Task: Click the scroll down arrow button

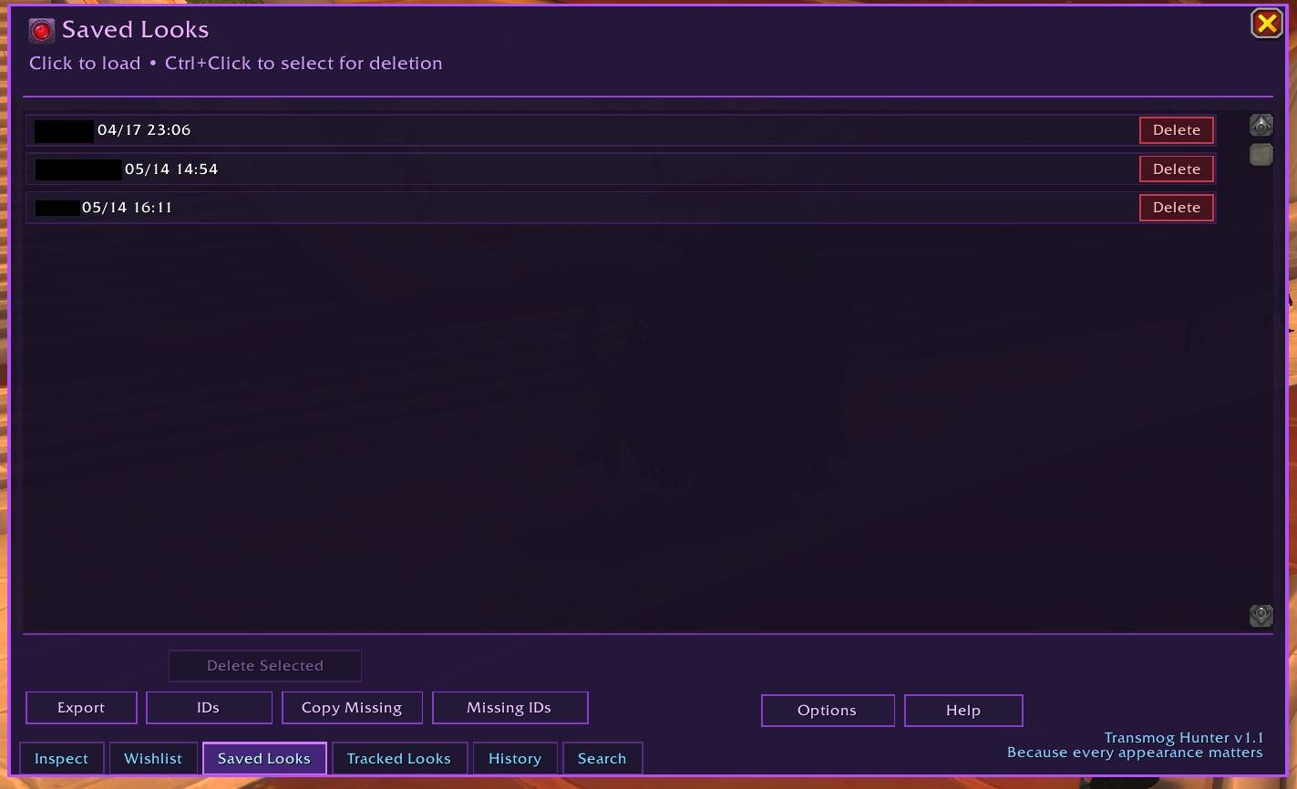Action: point(1261,615)
